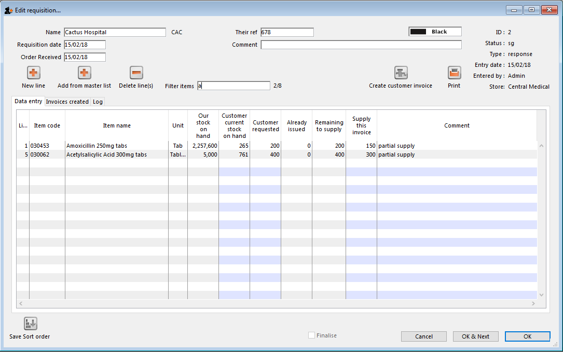Sort by the Item name column header
This screenshot has width=563, height=352.
tap(117, 125)
